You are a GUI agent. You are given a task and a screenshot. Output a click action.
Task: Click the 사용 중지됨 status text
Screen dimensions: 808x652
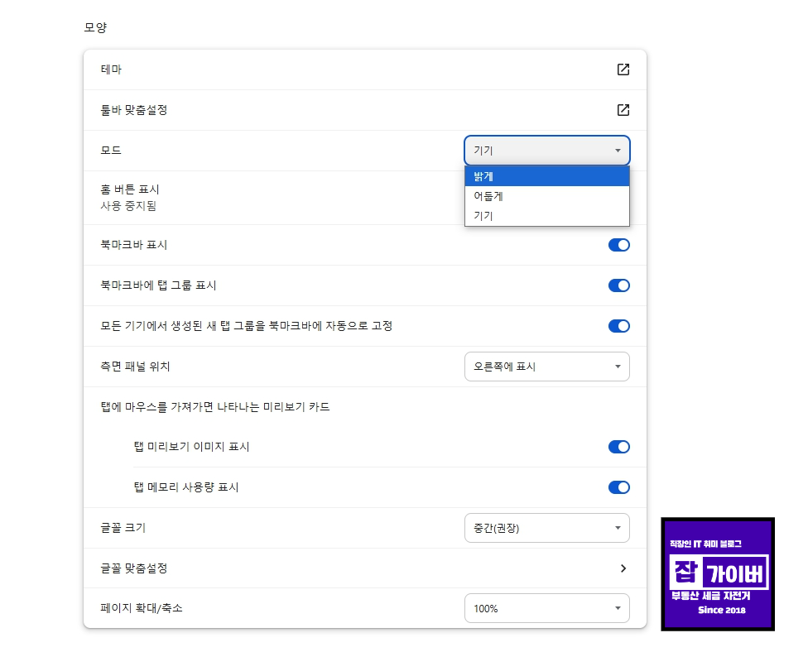click(128, 206)
